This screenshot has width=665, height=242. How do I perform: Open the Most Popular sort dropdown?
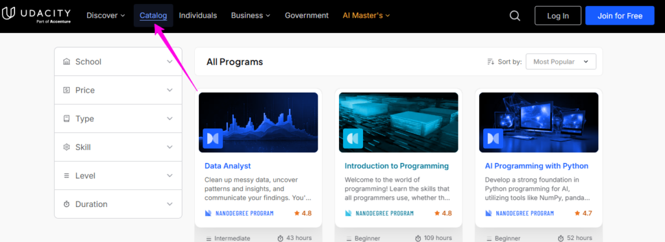560,62
